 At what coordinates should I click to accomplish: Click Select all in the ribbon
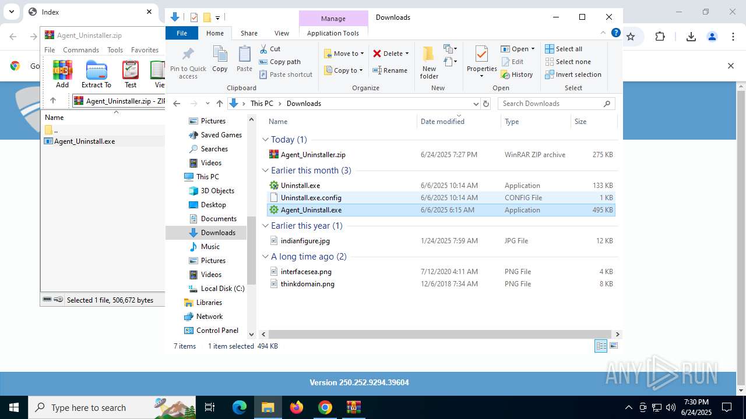tap(564, 49)
